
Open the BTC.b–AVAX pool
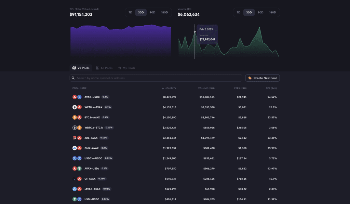coord(175,118)
